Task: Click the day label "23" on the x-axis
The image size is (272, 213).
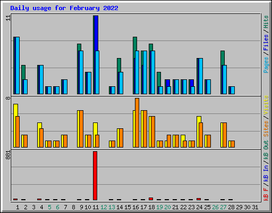Action: 191,207
